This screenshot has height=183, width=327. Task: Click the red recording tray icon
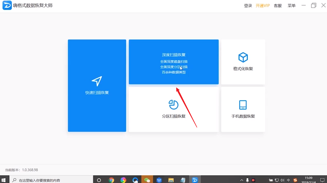253,180
